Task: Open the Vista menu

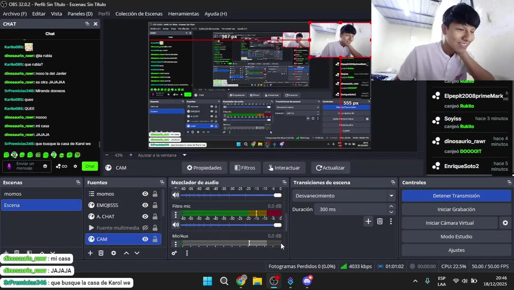Action: [x=56, y=14]
